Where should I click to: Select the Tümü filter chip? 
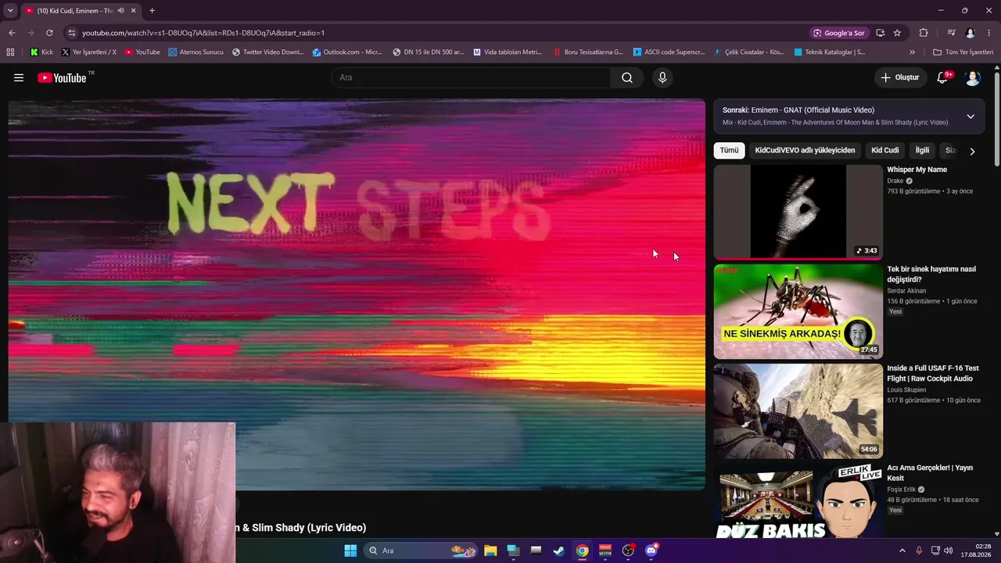(x=729, y=150)
